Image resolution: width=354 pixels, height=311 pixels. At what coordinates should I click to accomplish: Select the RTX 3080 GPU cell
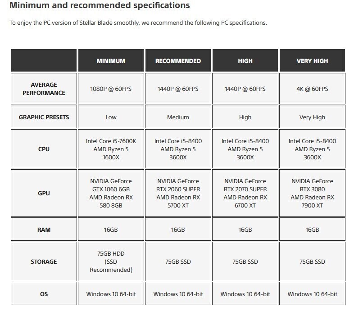pyautogui.click(x=312, y=193)
